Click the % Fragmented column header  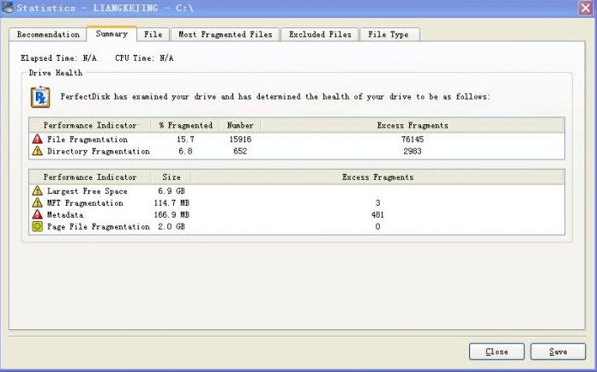(186, 125)
